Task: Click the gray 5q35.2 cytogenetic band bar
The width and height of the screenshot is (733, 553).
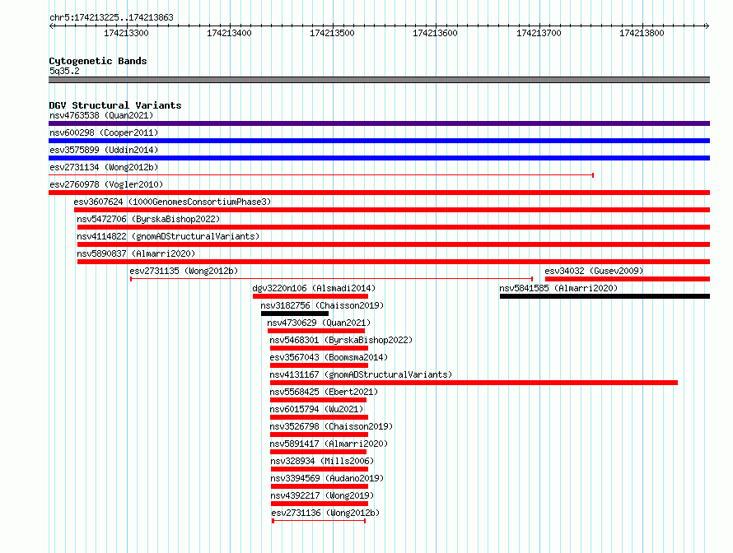Action: pos(379,80)
